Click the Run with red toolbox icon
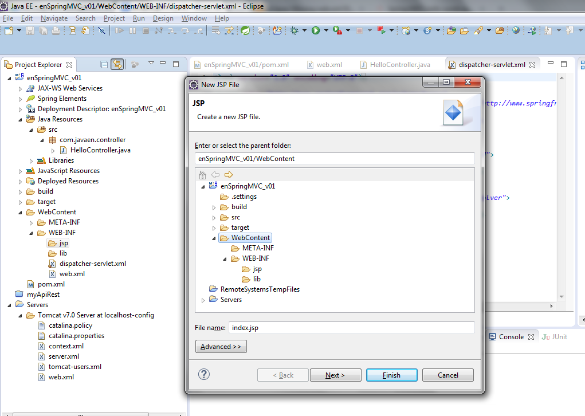Viewport: 585px width, 416px height. (337, 30)
